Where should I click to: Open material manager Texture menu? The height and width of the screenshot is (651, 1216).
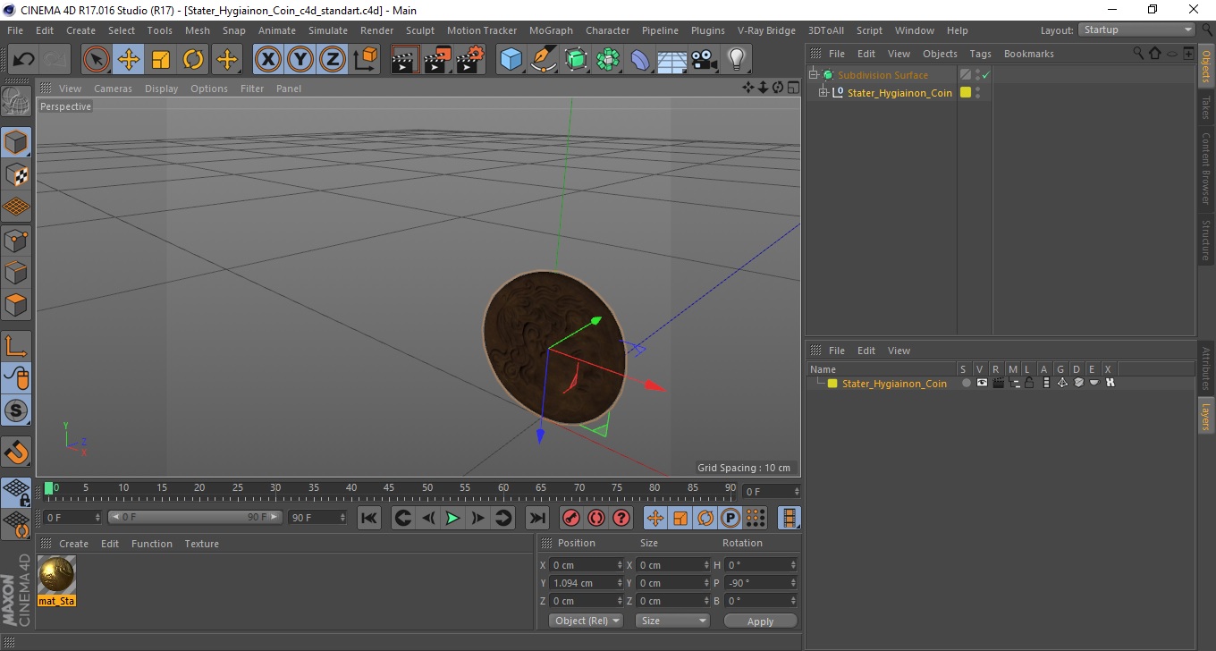pyautogui.click(x=201, y=544)
